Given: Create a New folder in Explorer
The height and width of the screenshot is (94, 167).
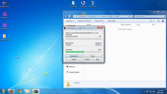Looking at the screenshot, I should point(112,21).
